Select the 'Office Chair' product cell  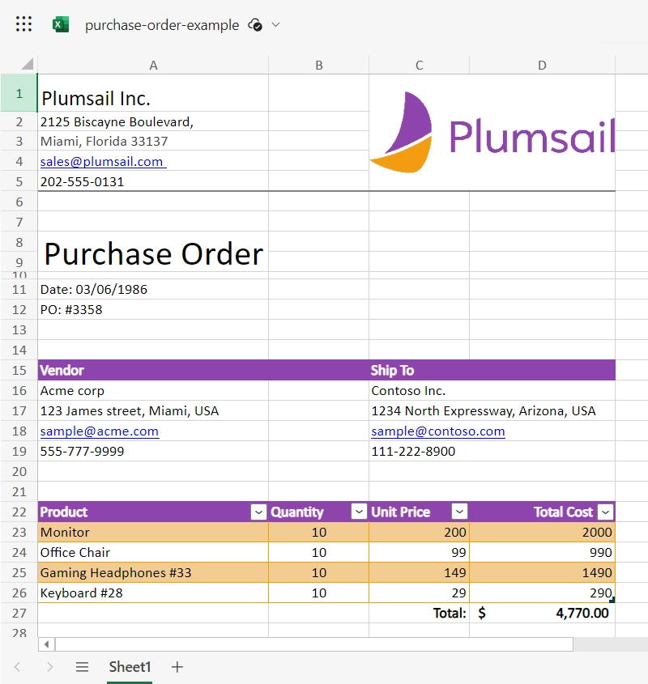[x=153, y=552]
